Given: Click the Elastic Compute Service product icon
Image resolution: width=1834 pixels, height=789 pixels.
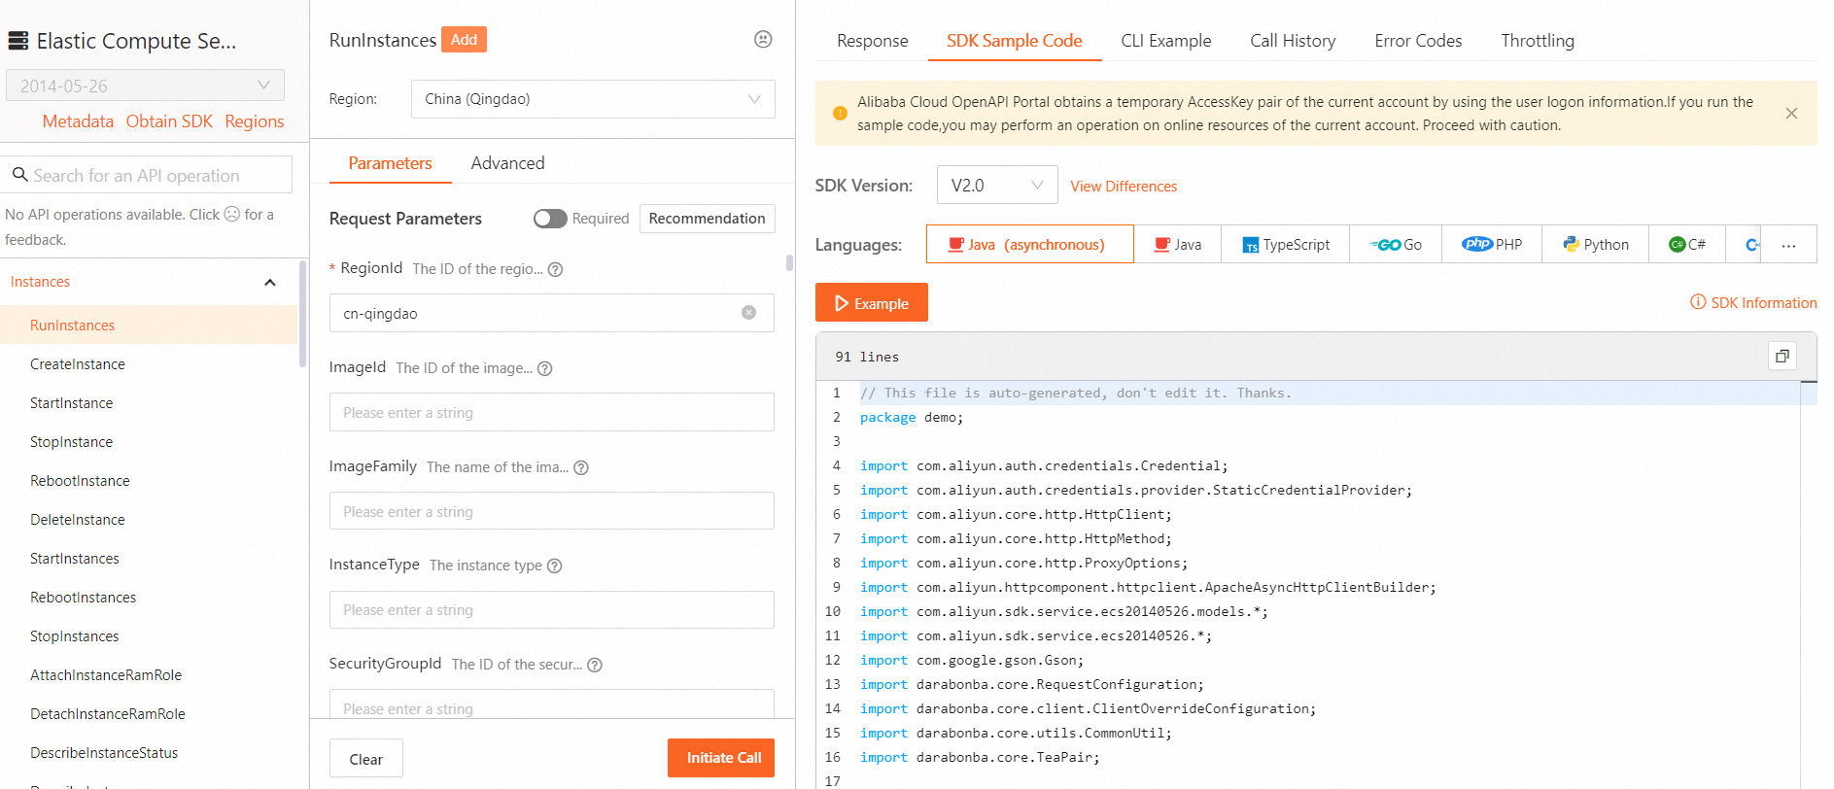Looking at the screenshot, I should coord(18,41).
